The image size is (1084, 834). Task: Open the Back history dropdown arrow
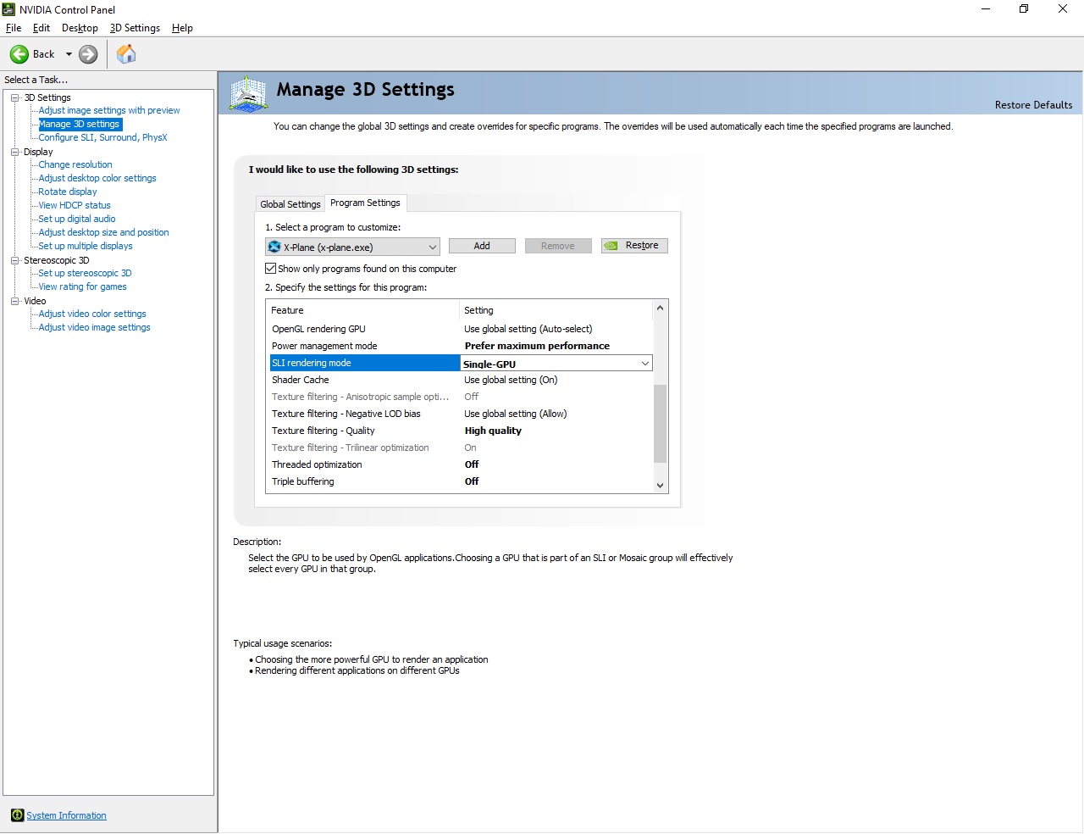69,54
